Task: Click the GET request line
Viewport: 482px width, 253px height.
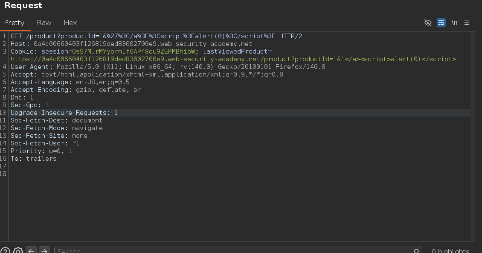Action: point(157,36)
